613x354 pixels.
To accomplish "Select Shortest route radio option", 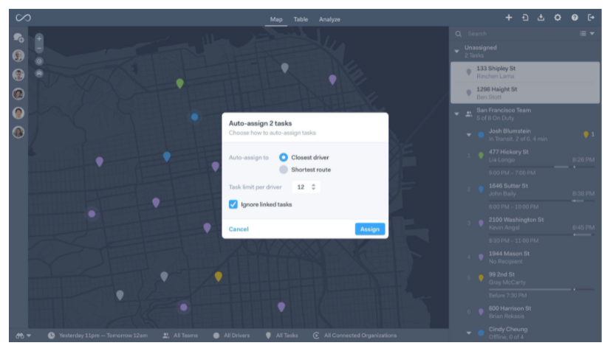I will (284, 170).
